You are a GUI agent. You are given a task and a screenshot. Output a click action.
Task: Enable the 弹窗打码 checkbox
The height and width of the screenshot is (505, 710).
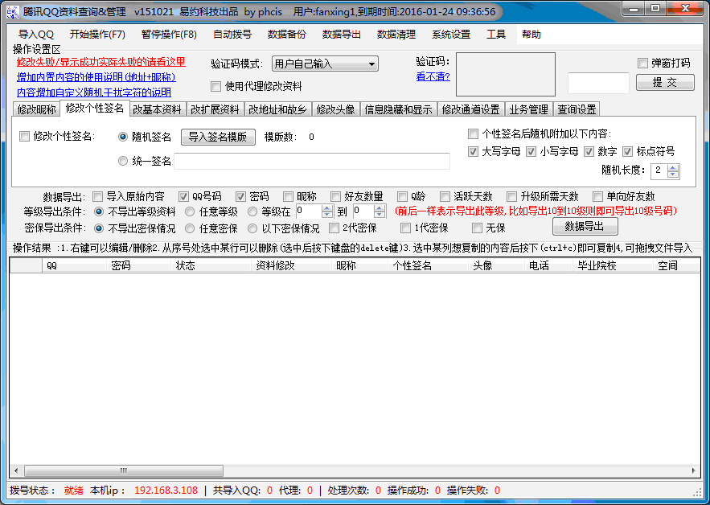pyautogui.click(x=642, y=63)
